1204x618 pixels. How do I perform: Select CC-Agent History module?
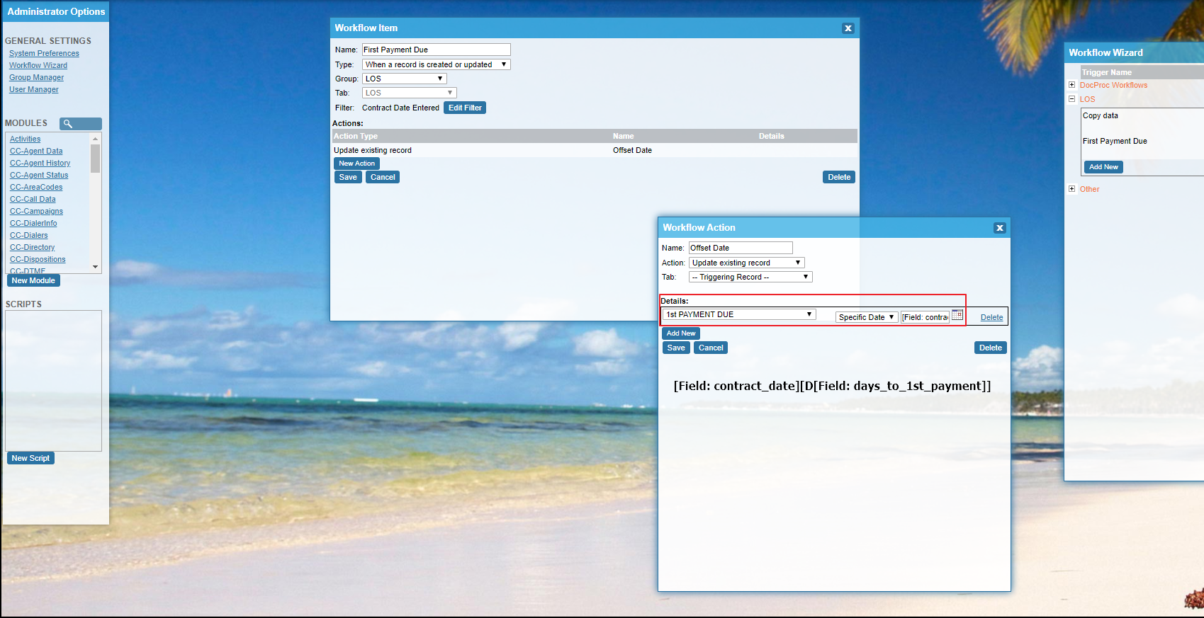pyautogui.click(x=40, y=163)
